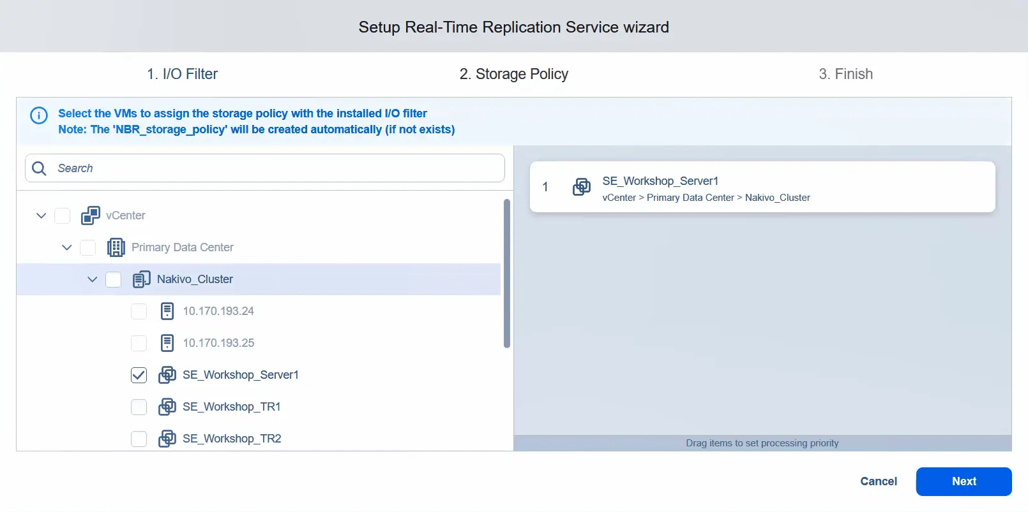Click the SE_Workshop_Server1 label in tree
Viewport: 1028px width, 512px height.
pos(241,375)
